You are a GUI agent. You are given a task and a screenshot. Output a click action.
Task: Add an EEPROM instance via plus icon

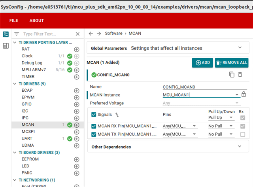pos(77,160)
